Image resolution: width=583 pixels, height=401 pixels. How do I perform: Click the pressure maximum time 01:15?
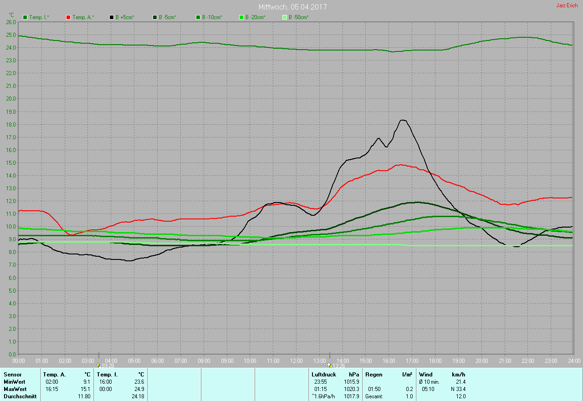[321, 389]
